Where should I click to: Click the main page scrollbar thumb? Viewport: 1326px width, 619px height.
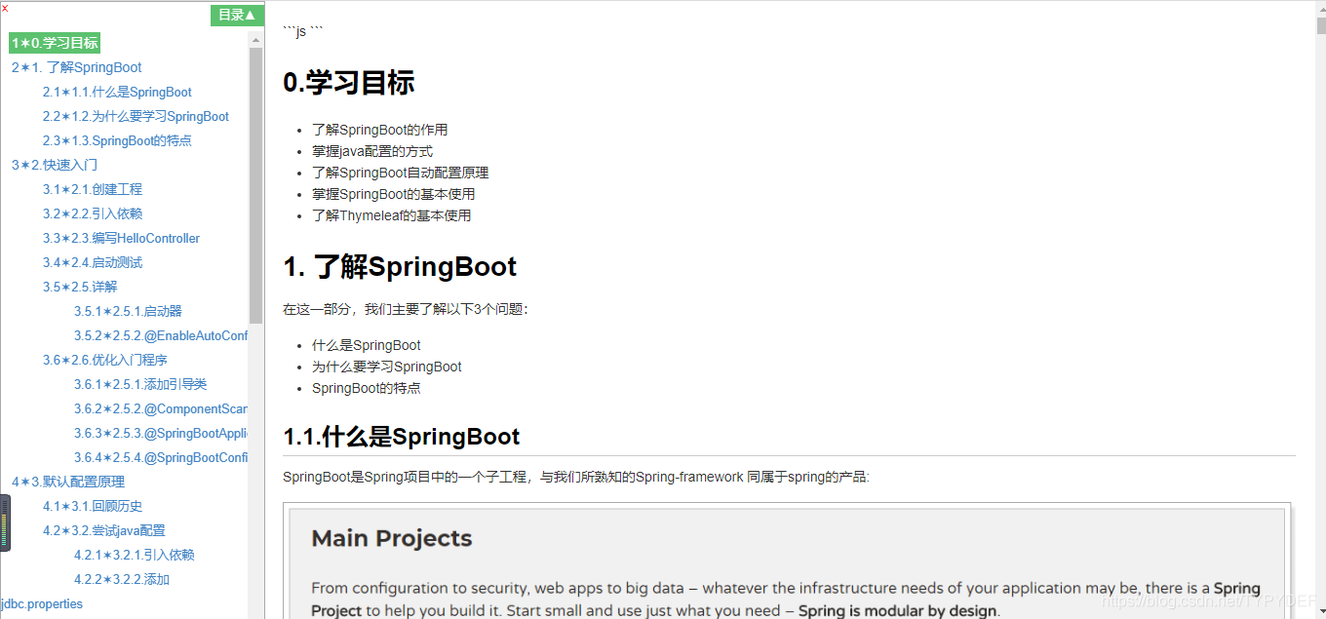1321,26
